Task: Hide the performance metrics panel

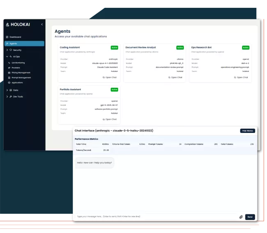Action: (x=247, y=131)
